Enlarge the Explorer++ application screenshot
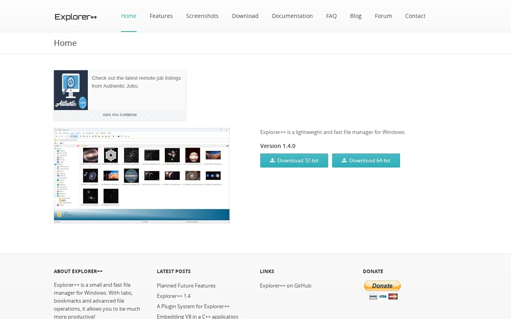Image resolution: width=511 pixels, height=319 pixels. coord(142,175)
